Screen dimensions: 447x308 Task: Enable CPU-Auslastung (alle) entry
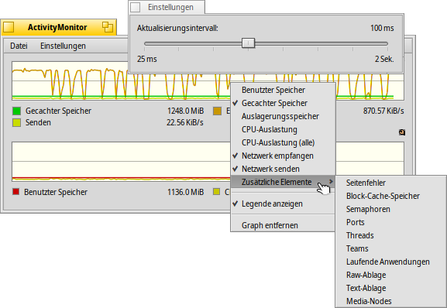[x=283, y=142]
